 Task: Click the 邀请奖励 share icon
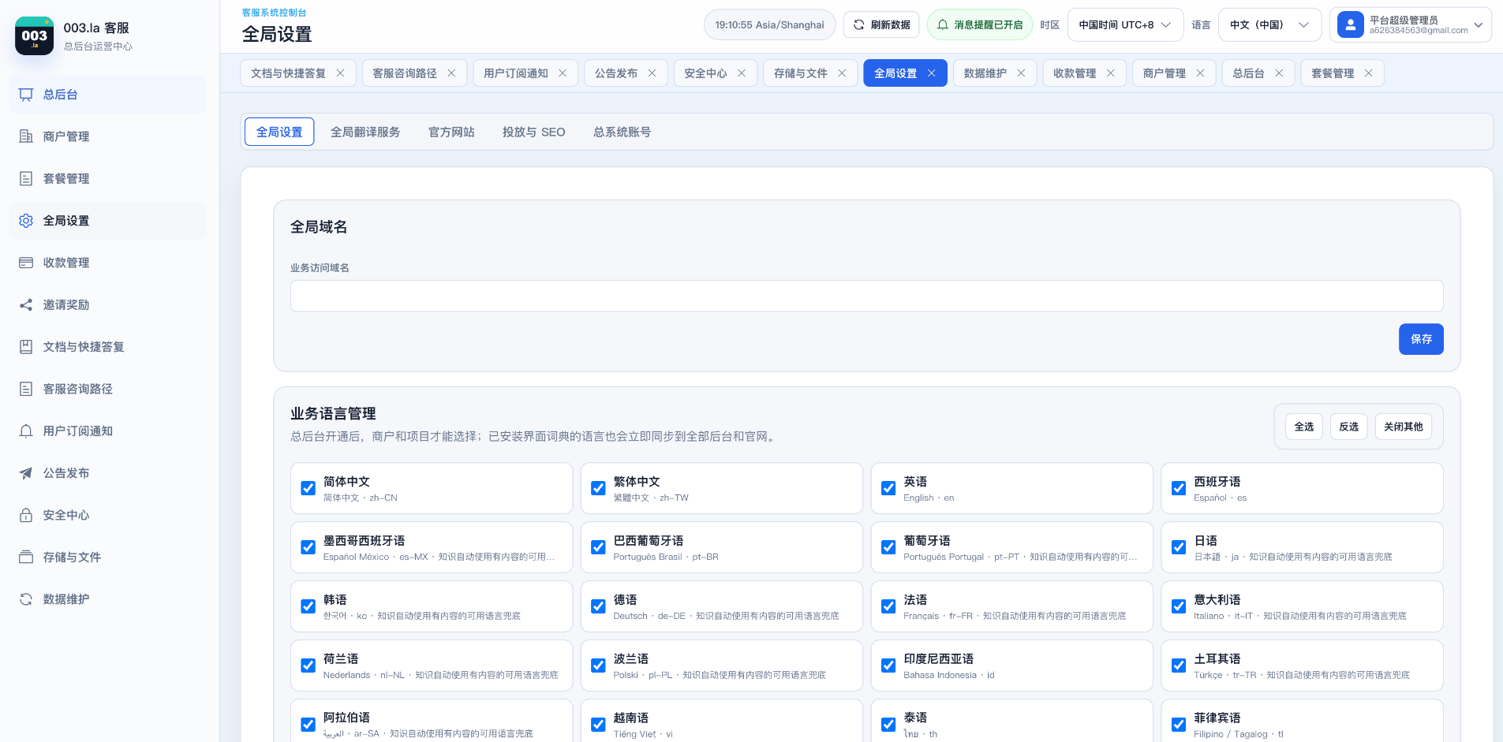click(26, 304)
